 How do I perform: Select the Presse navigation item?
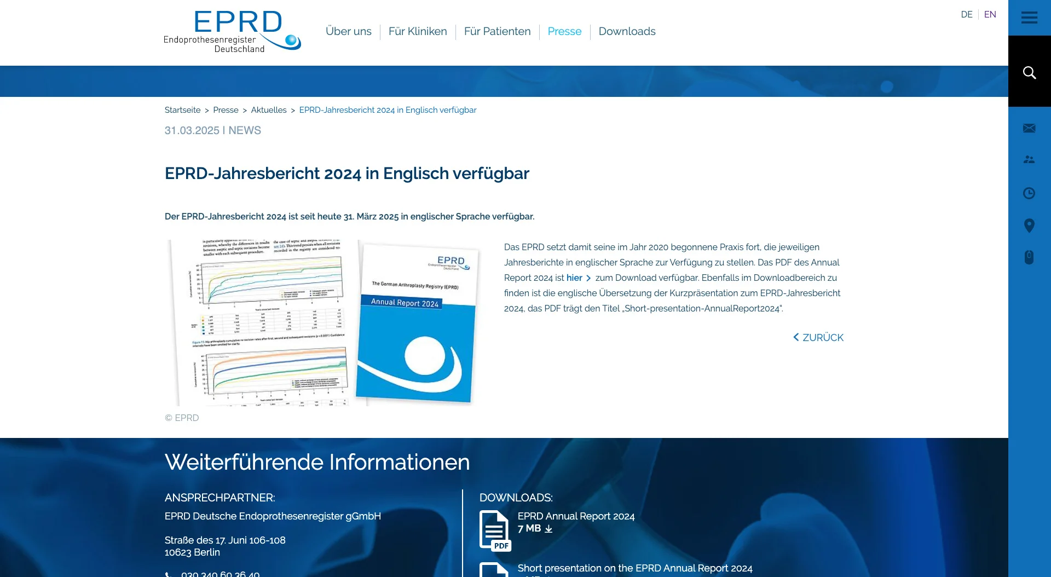pyautogui.click(x=564, y=32)
